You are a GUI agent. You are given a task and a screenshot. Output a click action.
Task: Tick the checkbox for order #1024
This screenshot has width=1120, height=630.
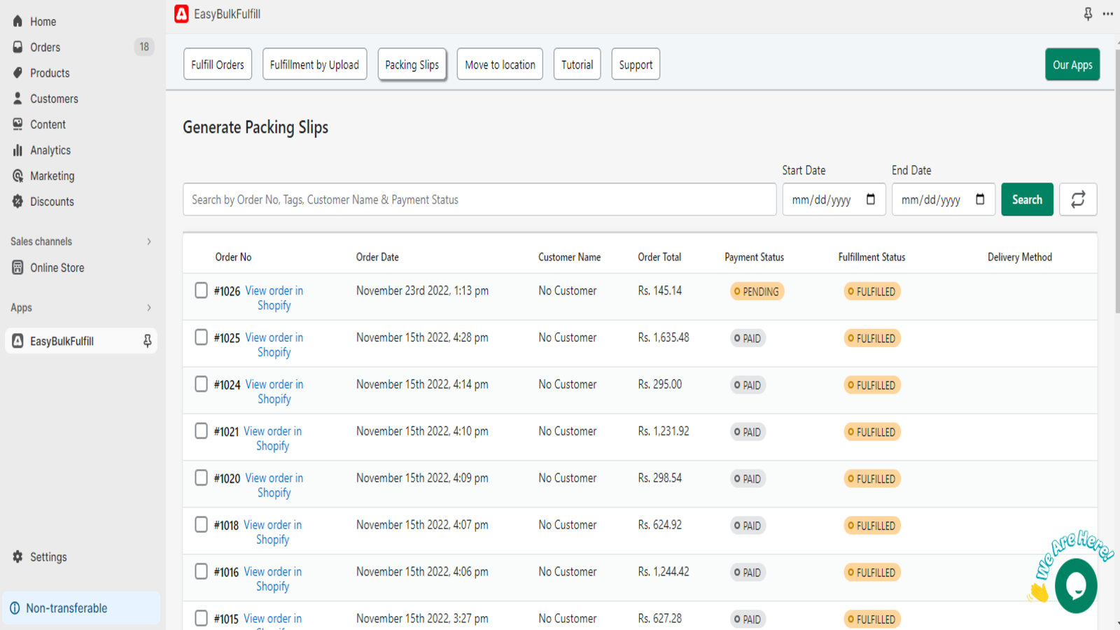tap(201, 384)
